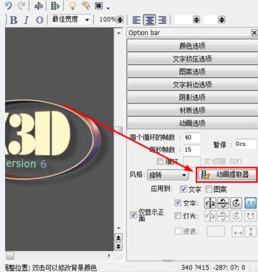Screen dimensions: 258x272
Task: Align text left
Action: [x=136, y=20]
